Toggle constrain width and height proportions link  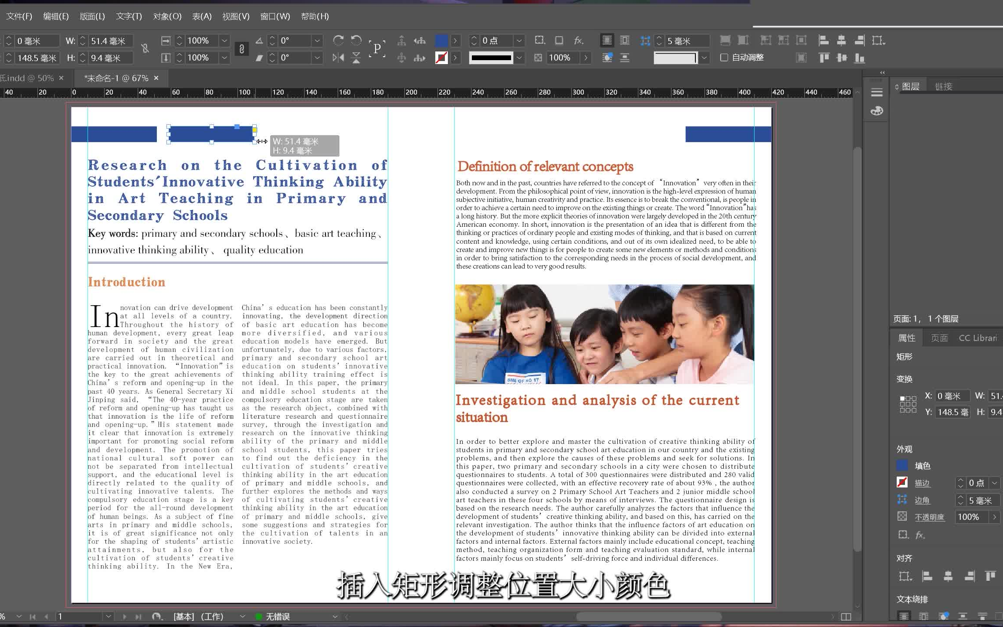[x=146, y=49]
